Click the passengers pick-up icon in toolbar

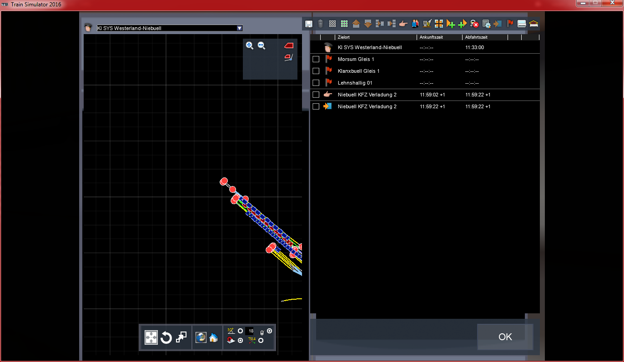click(415, 24)
